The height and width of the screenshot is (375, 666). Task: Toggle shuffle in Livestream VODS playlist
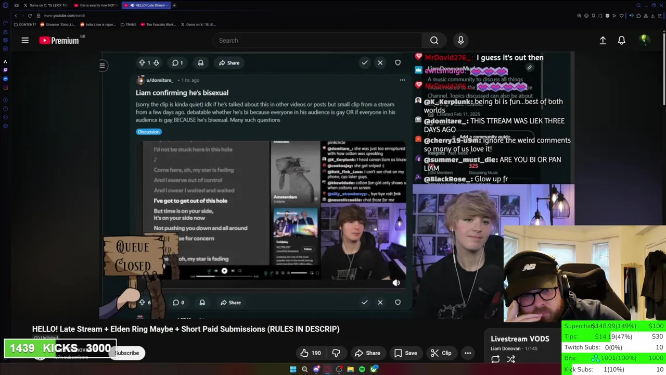[511, 359]
